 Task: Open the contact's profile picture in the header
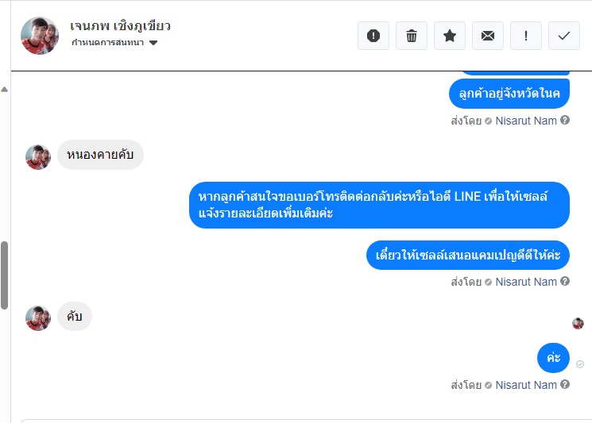pos(40,36)
